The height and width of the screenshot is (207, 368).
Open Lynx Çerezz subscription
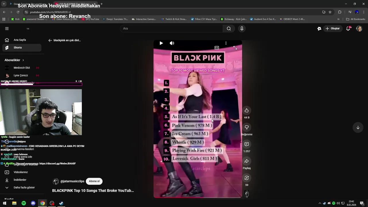pyautogui.click(x=22, y=75)
